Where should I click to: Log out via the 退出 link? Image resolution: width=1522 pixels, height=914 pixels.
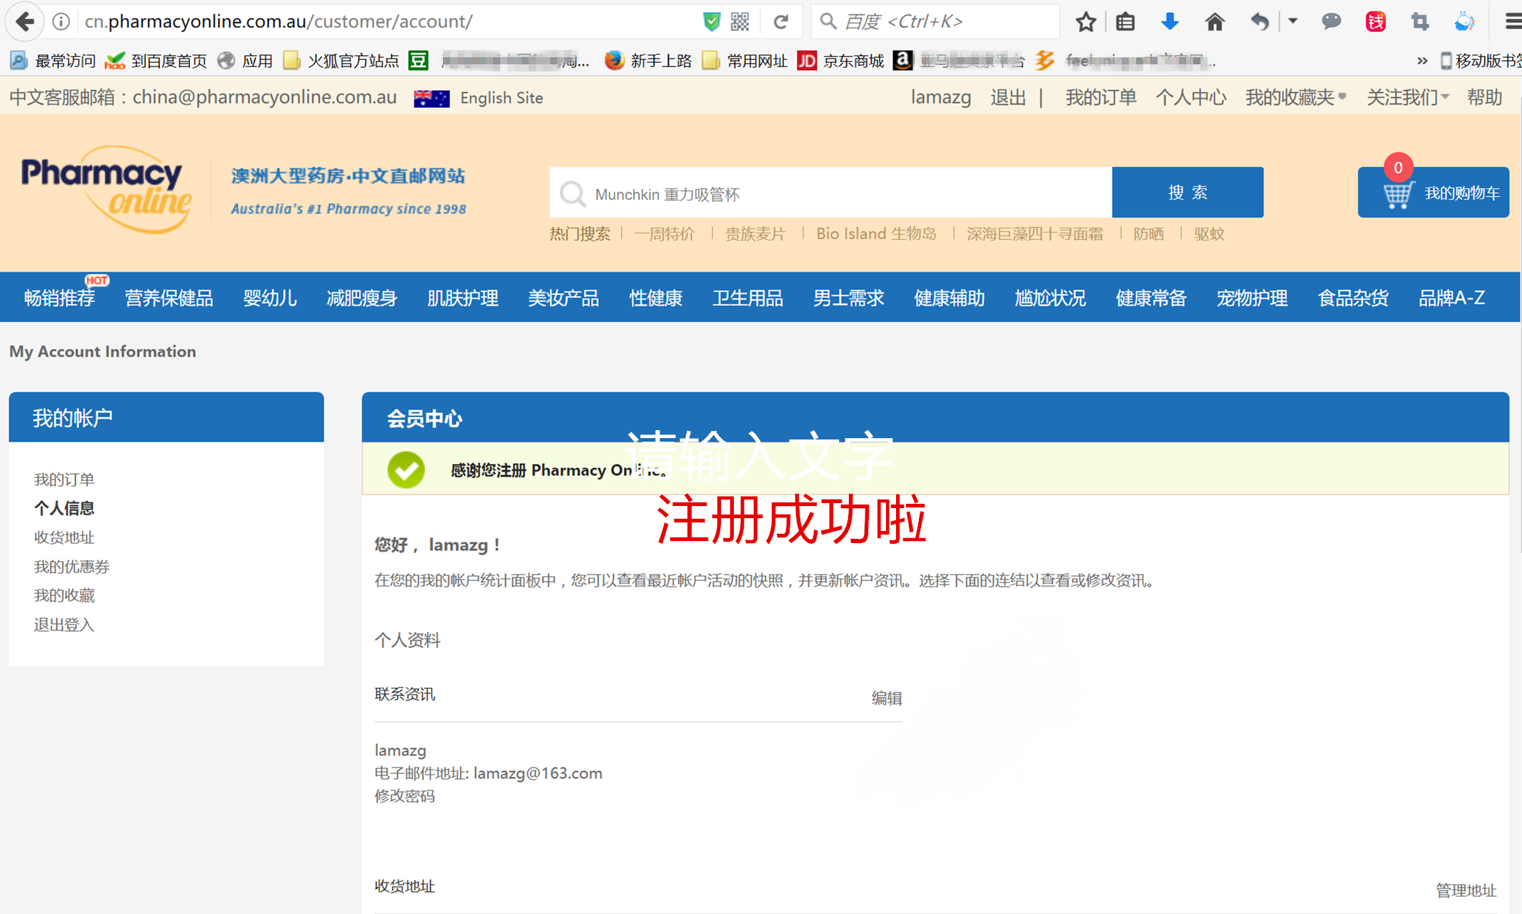(x=1008, y=97)
